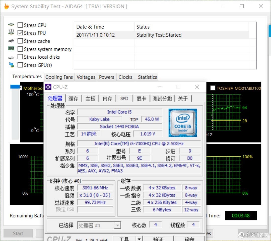Click the CPU chip icon beside Stress CPU
This screenshot has width=271, height=241.
(11, 25)
